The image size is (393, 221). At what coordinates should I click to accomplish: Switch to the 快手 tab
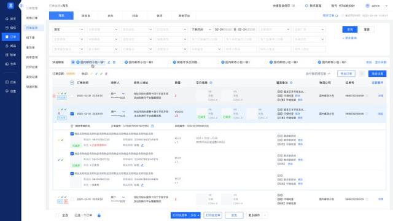[160, 15]
